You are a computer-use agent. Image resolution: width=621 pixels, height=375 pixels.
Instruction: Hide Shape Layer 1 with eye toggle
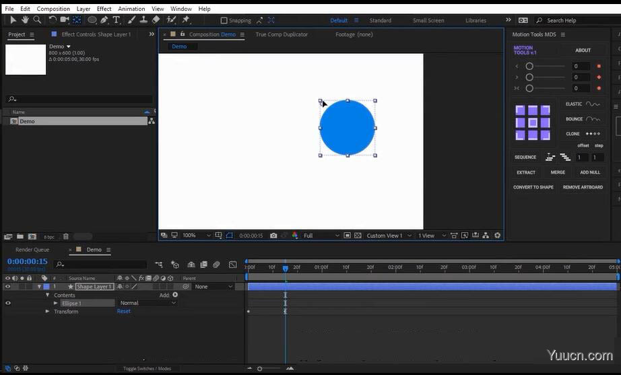[7, 286]
